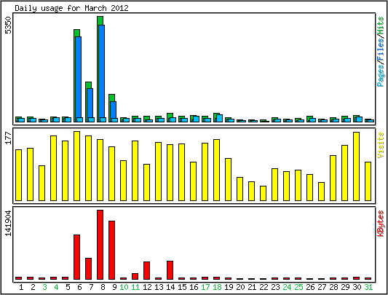Select day 6 on the x-axis
This screenshot has height=295, width=388.
(x=79, y=287)
